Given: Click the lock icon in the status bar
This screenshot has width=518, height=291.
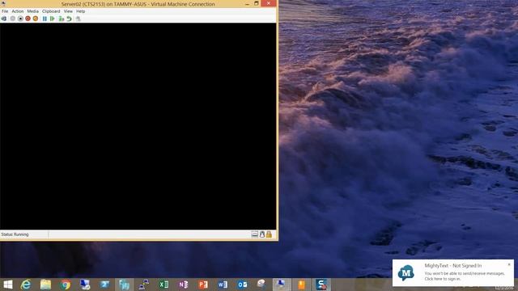Looking at the screenshot, I should pyautogui.click(x=269, y=234).
